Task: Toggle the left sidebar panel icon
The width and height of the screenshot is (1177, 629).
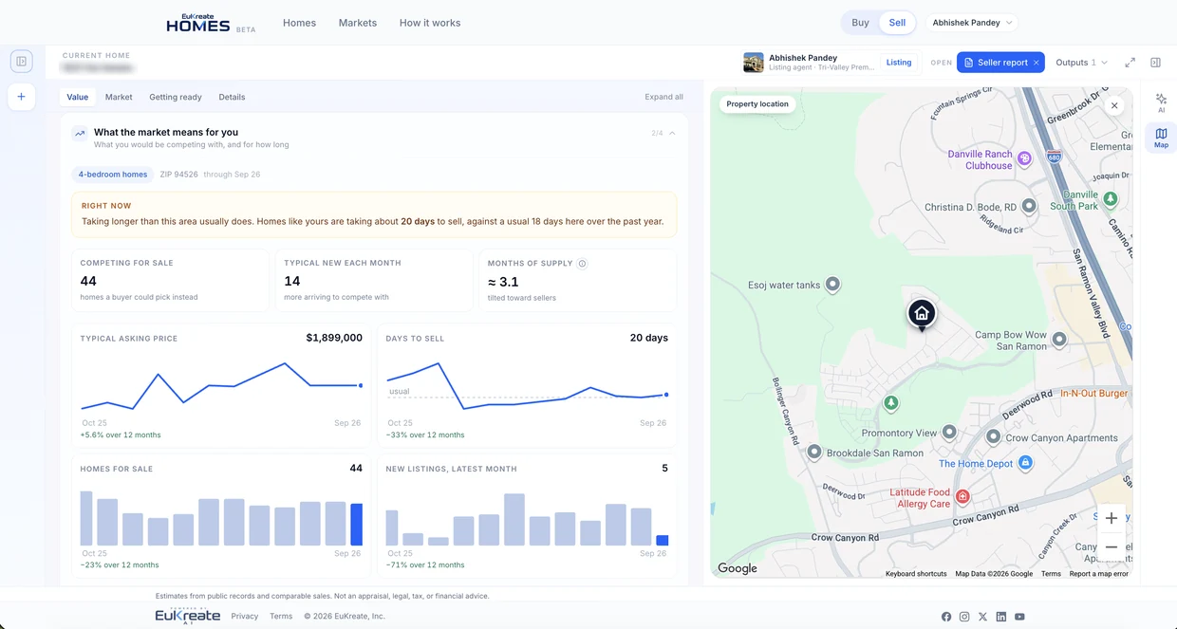Action: point(21,62)
